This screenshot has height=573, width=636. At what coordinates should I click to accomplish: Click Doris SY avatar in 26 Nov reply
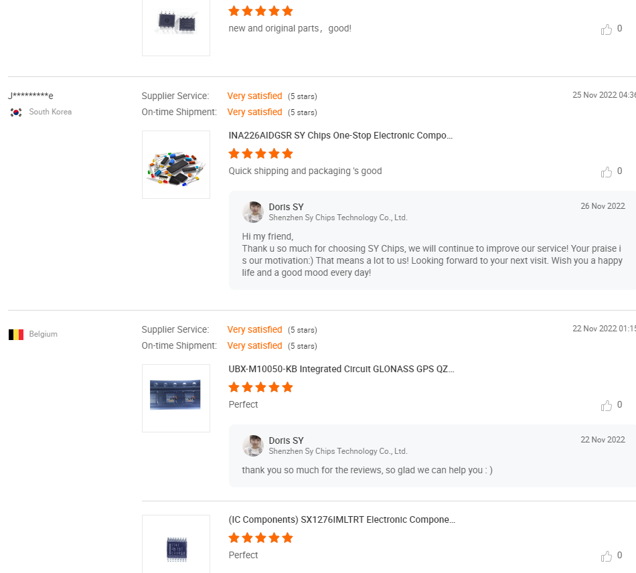click(x=253, y=212)
